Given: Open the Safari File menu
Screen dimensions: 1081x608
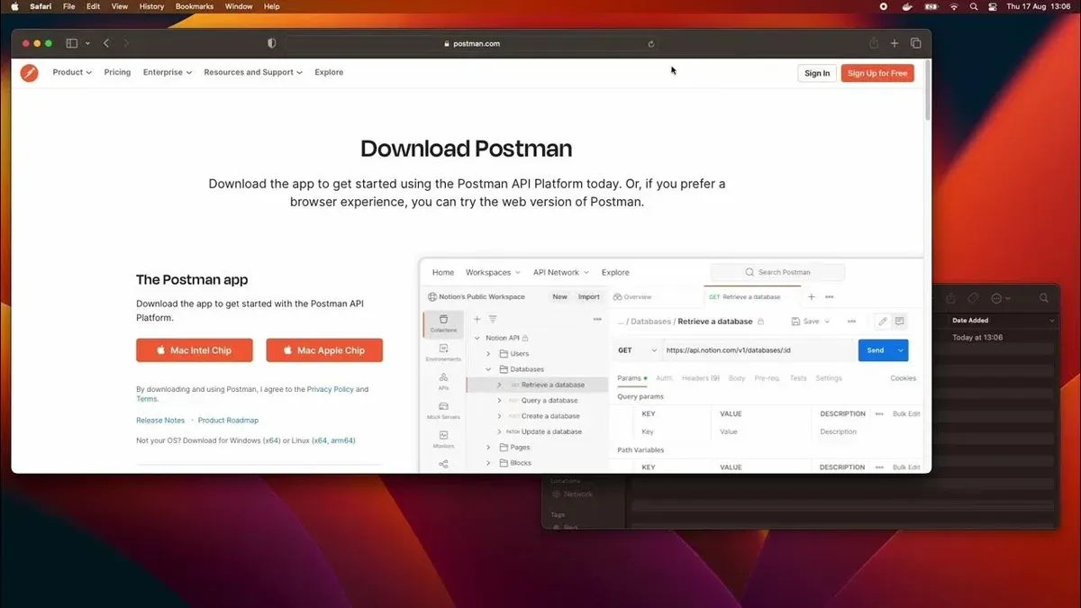Looking at the screenshot, I should pyautogui.click(x=69, y=6).
